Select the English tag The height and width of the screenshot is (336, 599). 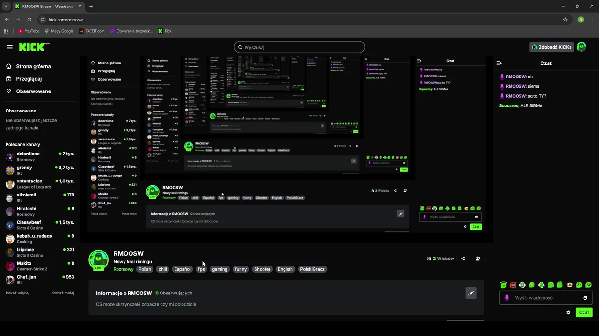click(285, 269)
